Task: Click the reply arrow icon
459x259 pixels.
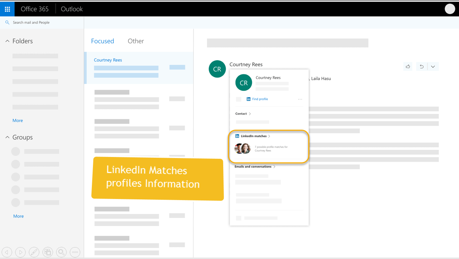Action: coord(422,66)
